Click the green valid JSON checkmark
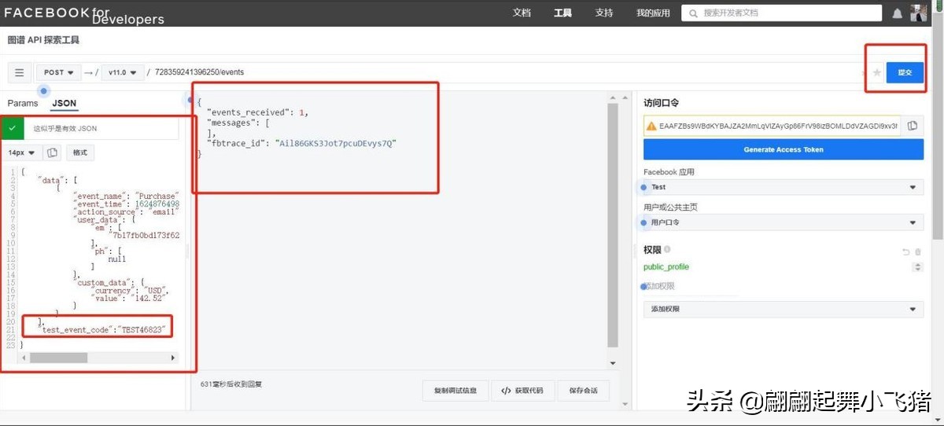Image resolution: width=944 pixels, height=426 pixels. pos(12,128)
